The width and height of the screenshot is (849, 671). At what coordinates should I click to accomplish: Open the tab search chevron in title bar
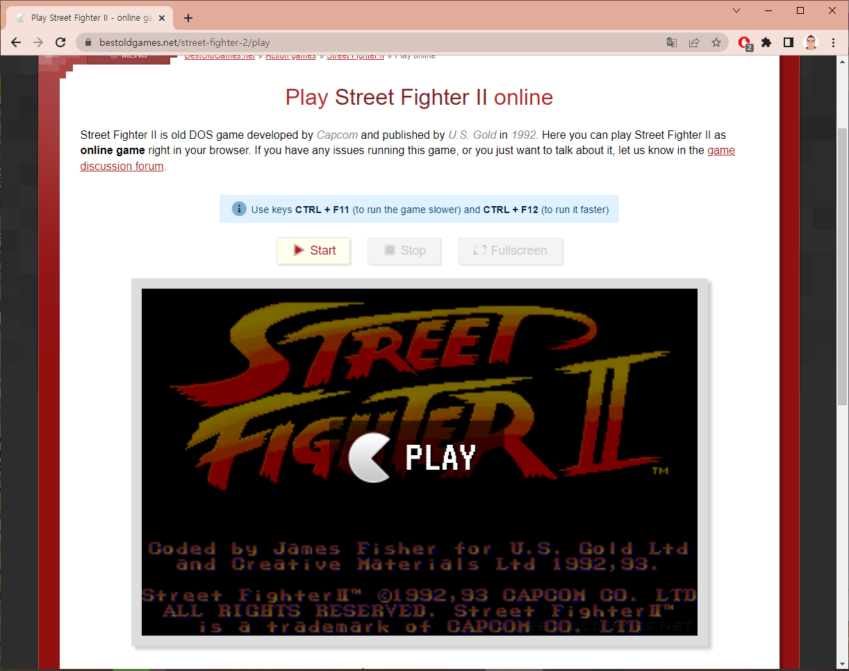point(736,10)
